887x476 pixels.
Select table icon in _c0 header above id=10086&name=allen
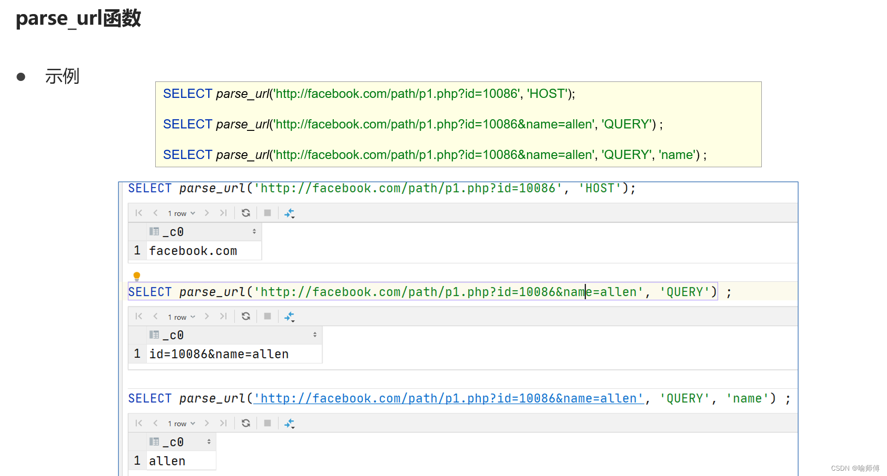coord(154,335)
